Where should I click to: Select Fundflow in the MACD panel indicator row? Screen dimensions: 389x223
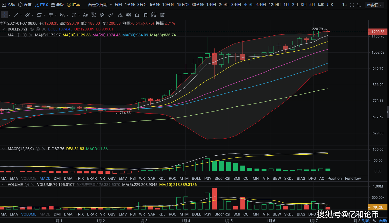click(353, 178)
